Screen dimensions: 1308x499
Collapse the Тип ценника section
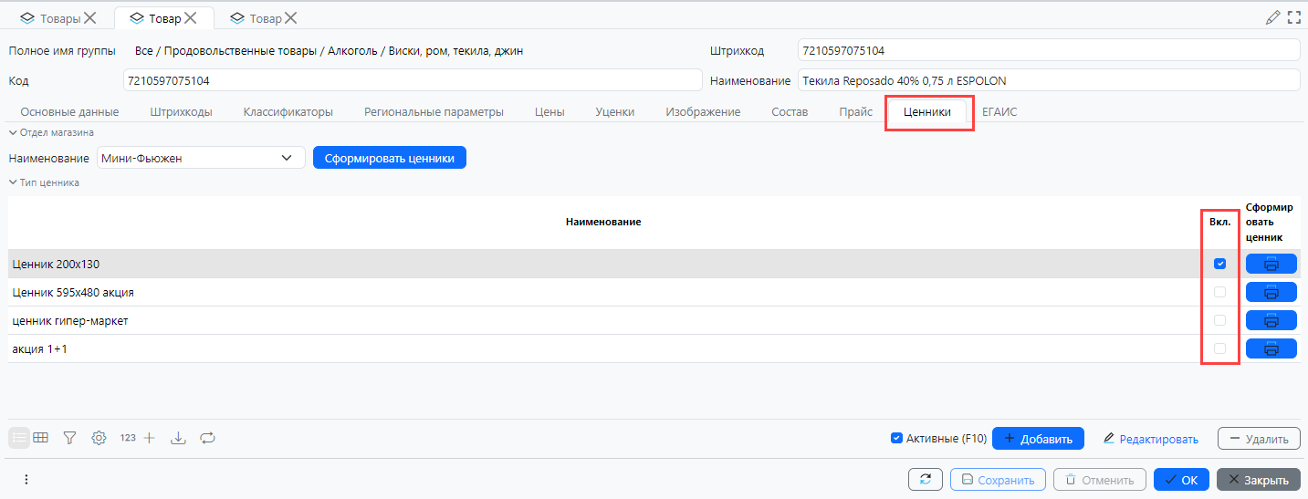13,182
